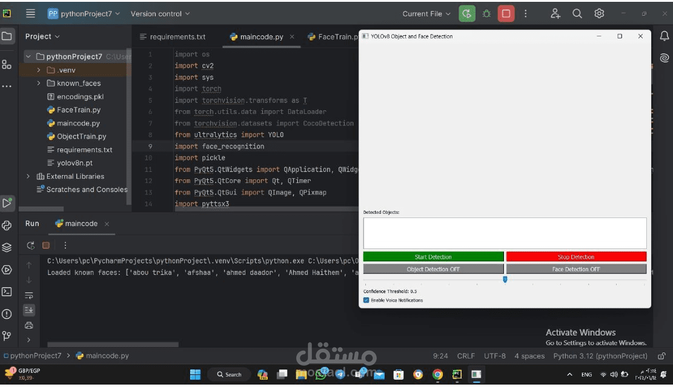Open IDE settings gear icon
673x387 pixels.
599,14
